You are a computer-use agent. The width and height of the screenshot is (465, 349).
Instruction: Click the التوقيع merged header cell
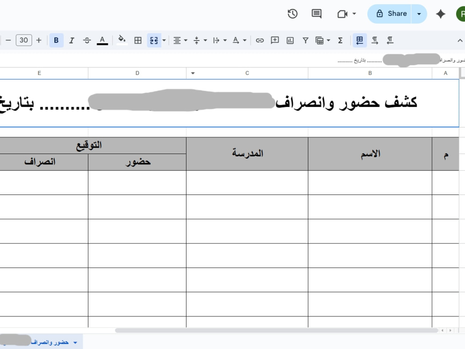point(93,145)
